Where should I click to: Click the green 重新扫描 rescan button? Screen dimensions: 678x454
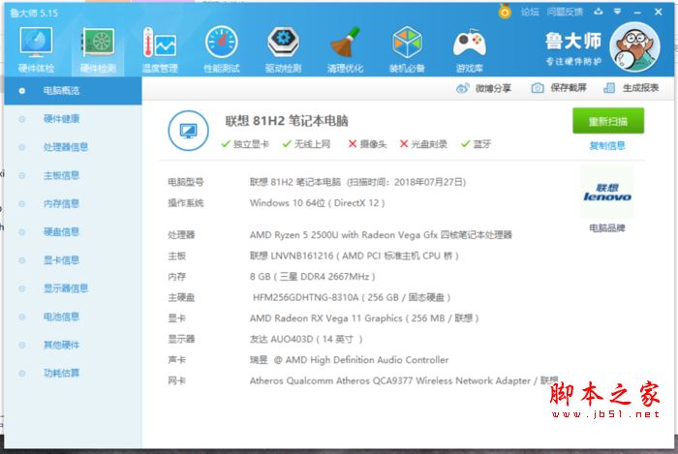tap(608, 121)
